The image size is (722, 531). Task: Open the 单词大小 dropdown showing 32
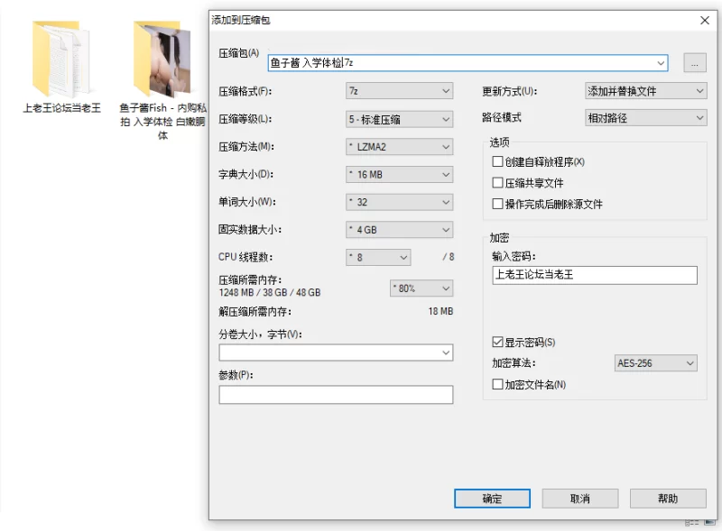tap(399, 202)
